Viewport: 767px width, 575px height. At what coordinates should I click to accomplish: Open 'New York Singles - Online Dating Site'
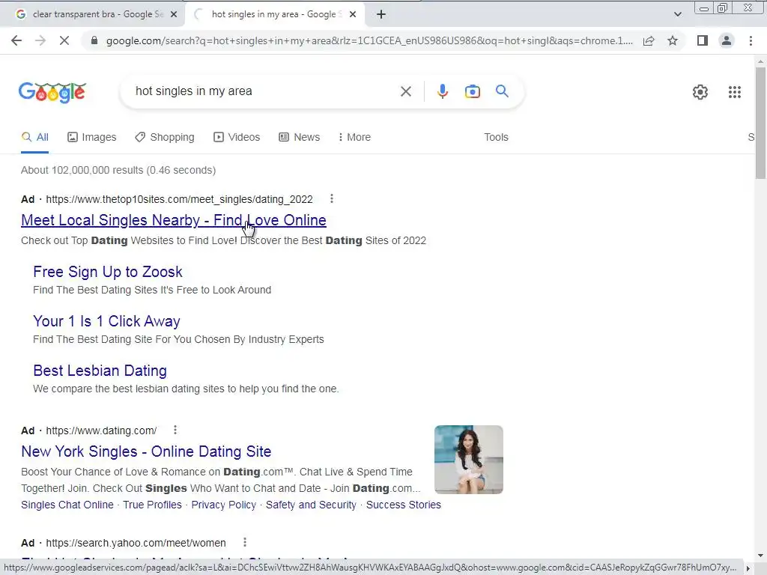(x=146, y=451)
